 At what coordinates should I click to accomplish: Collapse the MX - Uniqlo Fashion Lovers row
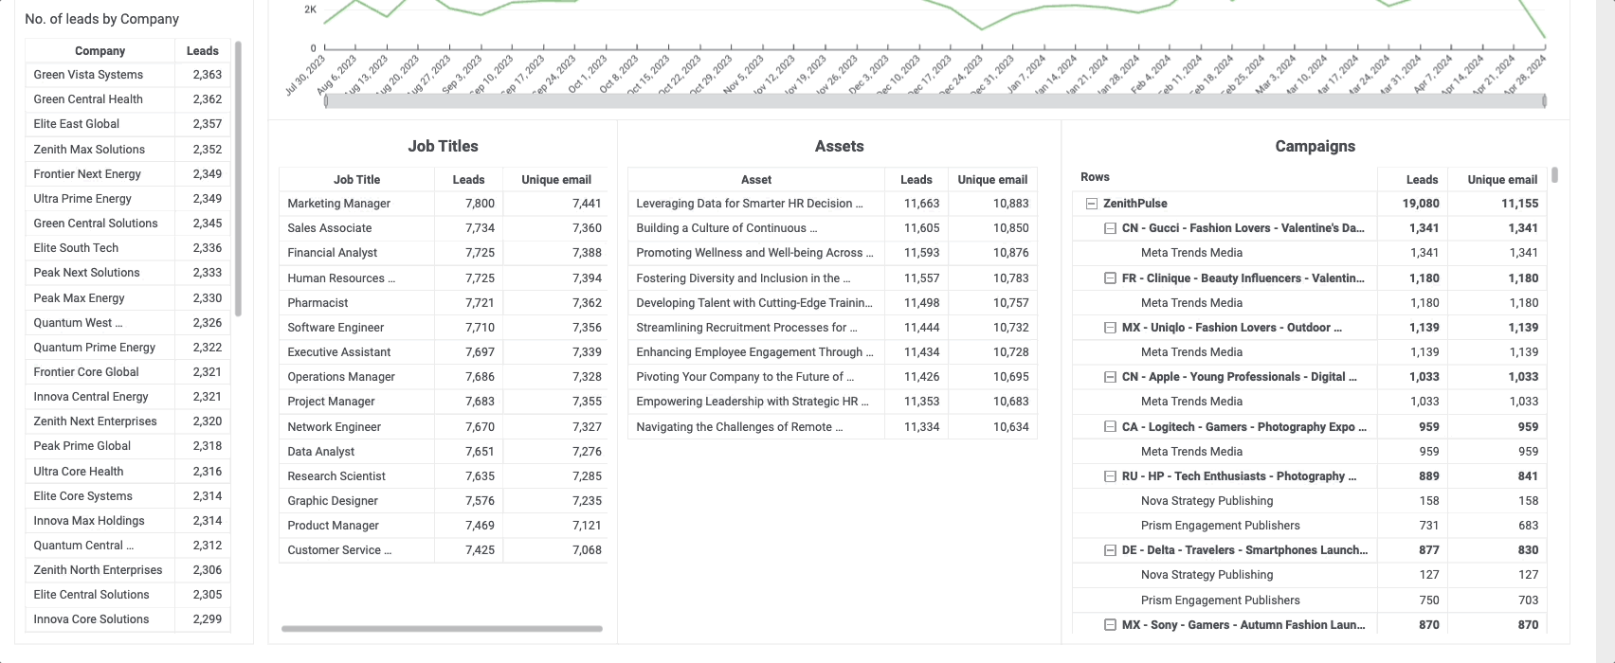point(1110,328)
